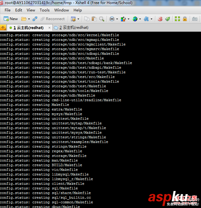Close tab 1 云主机(redhat)
This screenshot has height=208, width=201.
49,28
